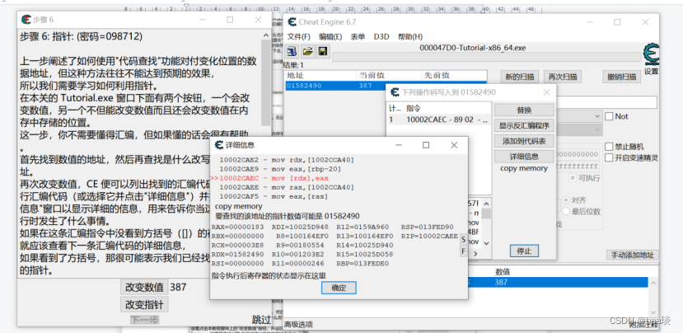This screenshot has height=333, width=683.
Task: Click the 指令 column header
Action: pos(447,108)
